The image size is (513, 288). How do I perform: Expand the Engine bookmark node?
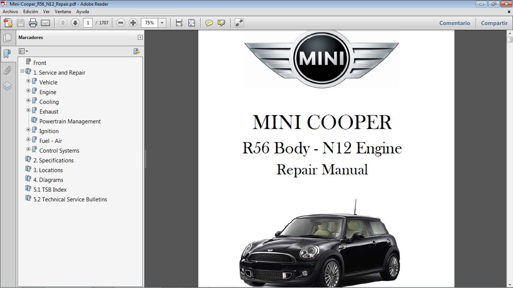[x=28, y=90]
